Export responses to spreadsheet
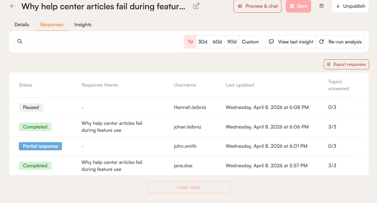The width and height of the screenshot is (377, 203). [346, 64]
